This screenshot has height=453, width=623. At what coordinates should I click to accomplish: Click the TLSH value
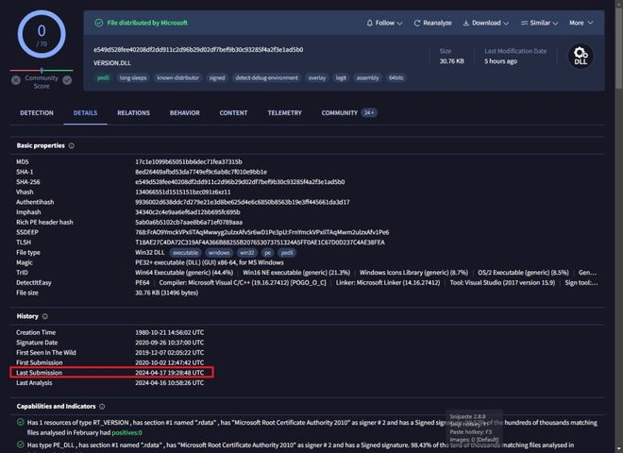point(260,243)
